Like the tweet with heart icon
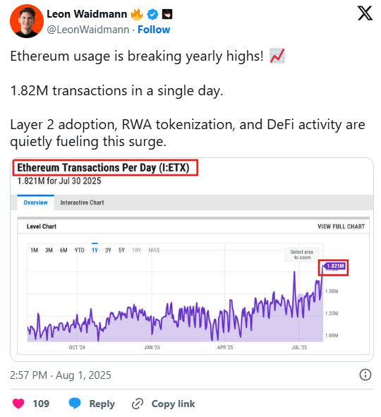 [18, 404]
